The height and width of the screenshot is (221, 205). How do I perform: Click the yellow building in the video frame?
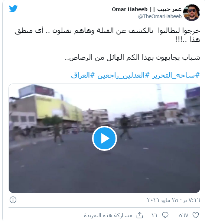(x=58, y=108)
